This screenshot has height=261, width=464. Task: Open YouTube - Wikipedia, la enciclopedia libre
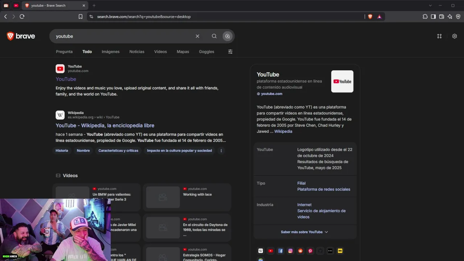coord(105,125)
